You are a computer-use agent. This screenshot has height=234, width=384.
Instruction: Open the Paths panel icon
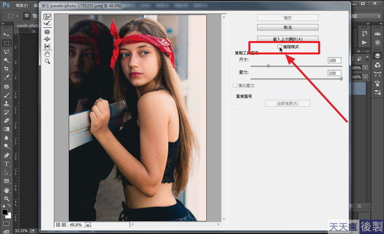[x=377, y=74]
